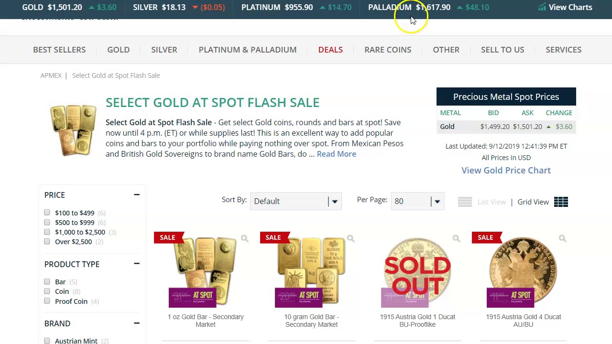612x344 pixels.
Task: Zoom magnifier on 1915 Austria 1 Ducat
Action: (456, 238)
